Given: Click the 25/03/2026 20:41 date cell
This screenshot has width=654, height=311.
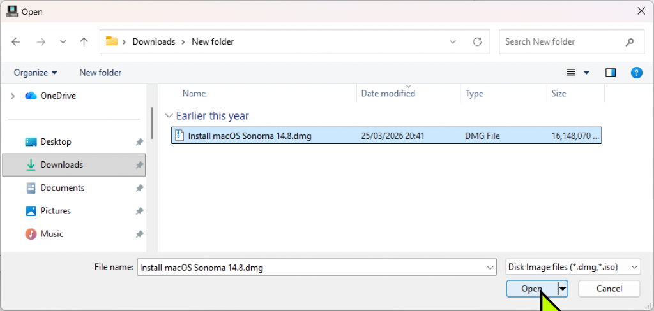Looking at the screenshot, I should 393,136.
